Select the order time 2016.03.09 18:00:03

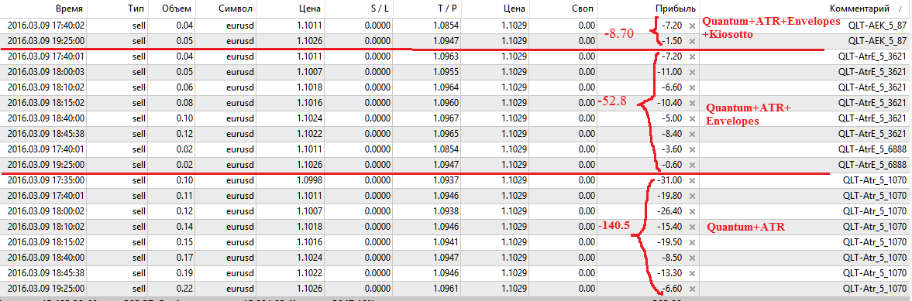tap(46, 72)
